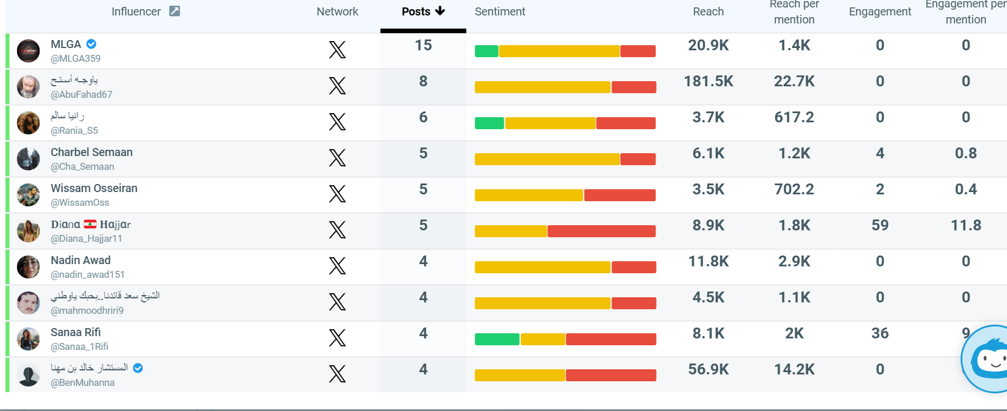Screen dimensions: 1007x411
Task: Click Wissam Osseiran's profile avatar
Action: pyautogui.click(x=28, y=195)
